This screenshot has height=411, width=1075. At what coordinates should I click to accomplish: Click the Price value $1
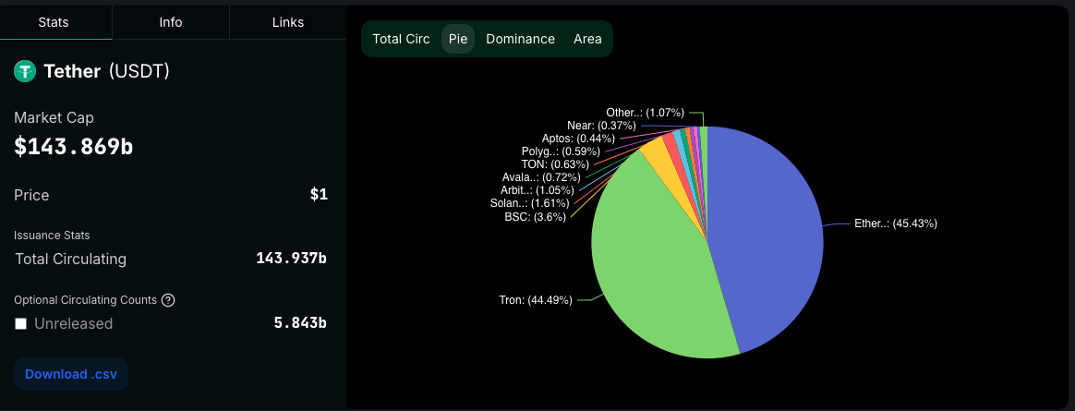pyautogui.click(x=319, y=195)
